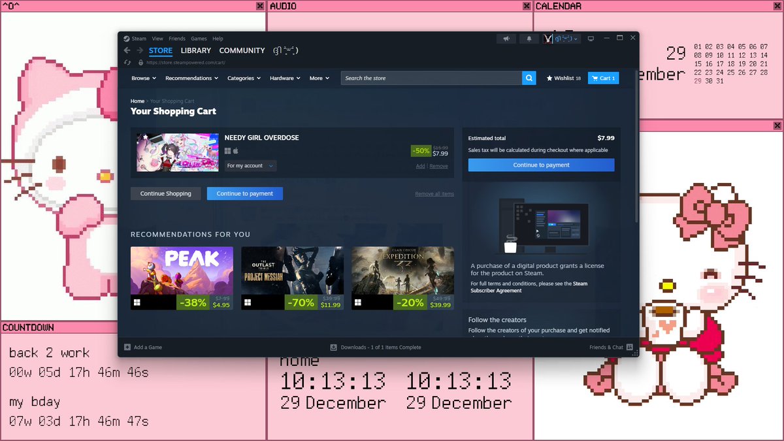
Task: Go forward using the forward arrow
Action: 140,50
